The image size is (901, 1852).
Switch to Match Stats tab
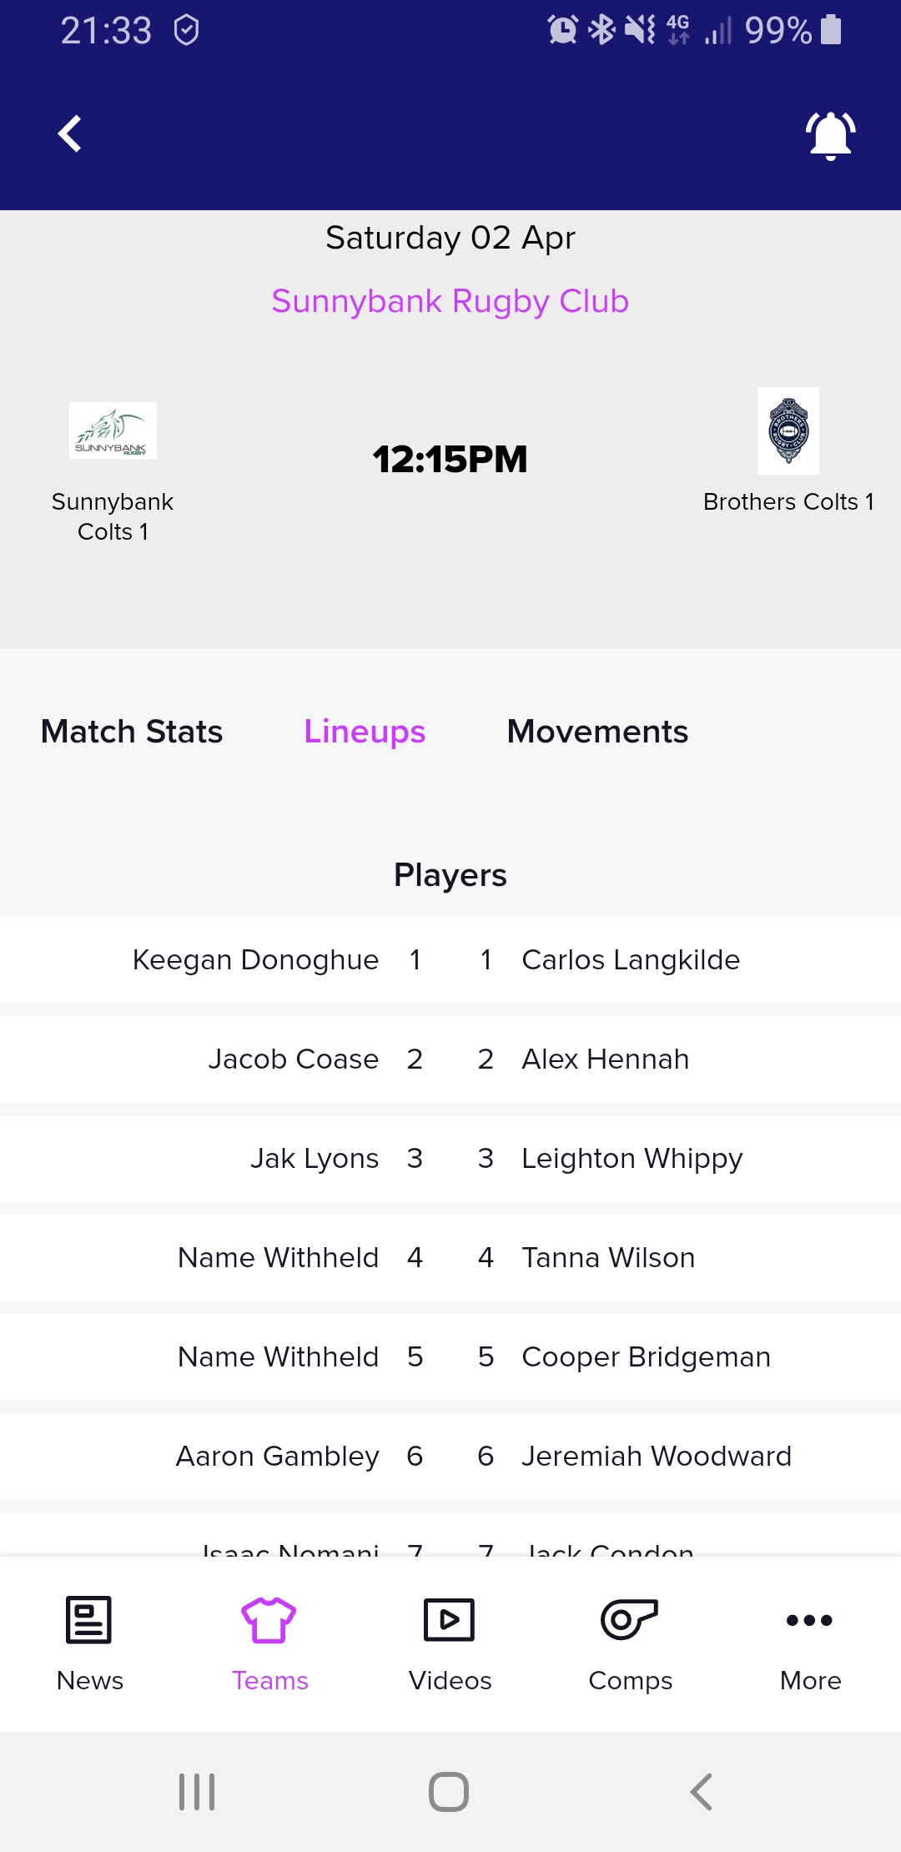click(x=132, y=732)
